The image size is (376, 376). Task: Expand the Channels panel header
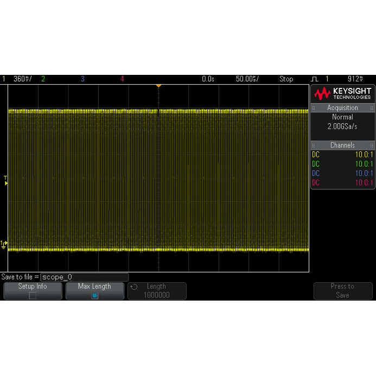[x=342, y=145]
